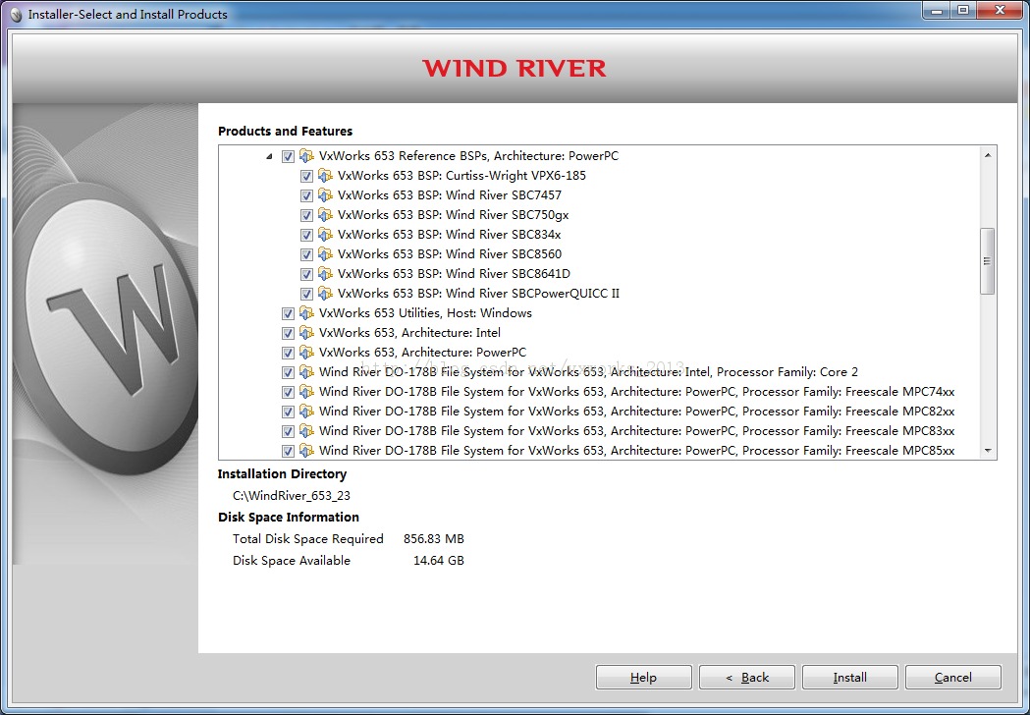Start installation with the Install button
Viewport: 1030px width, 715px height.
850,678
